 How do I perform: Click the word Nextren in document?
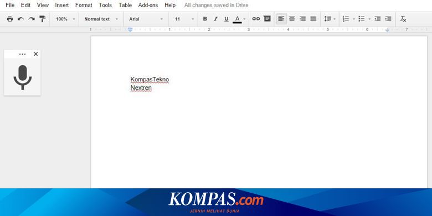141,88
